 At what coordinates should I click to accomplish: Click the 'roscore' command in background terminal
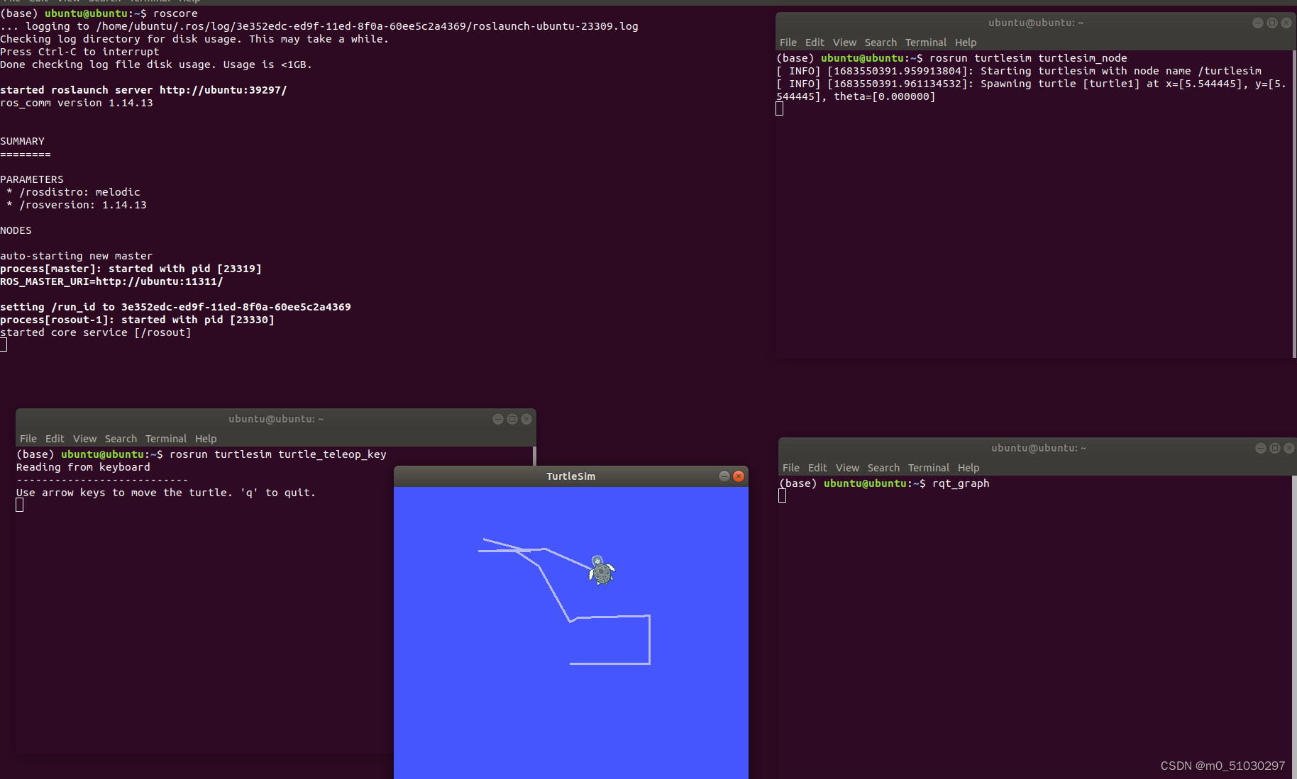point(175,13)
